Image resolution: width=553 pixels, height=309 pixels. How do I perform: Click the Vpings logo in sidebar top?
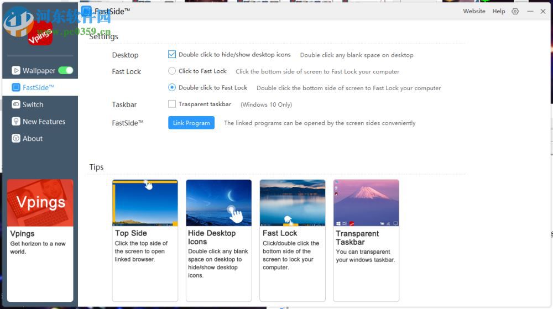(40, 34)
